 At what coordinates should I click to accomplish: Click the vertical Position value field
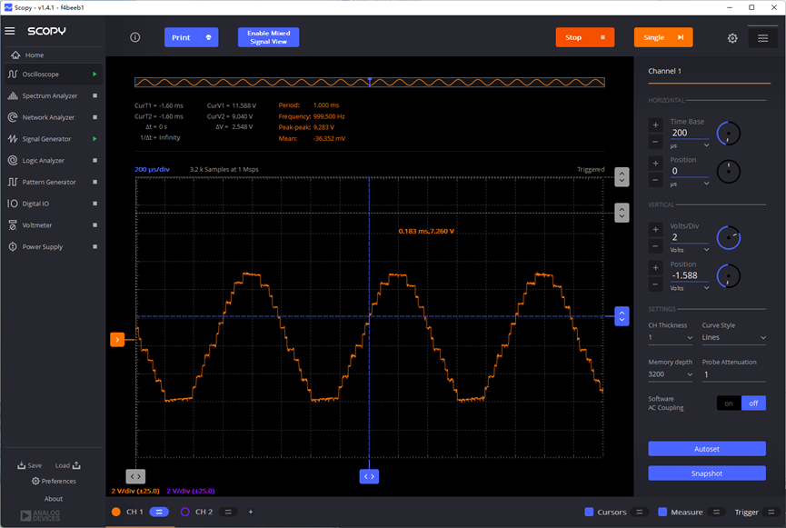point(690,275)
